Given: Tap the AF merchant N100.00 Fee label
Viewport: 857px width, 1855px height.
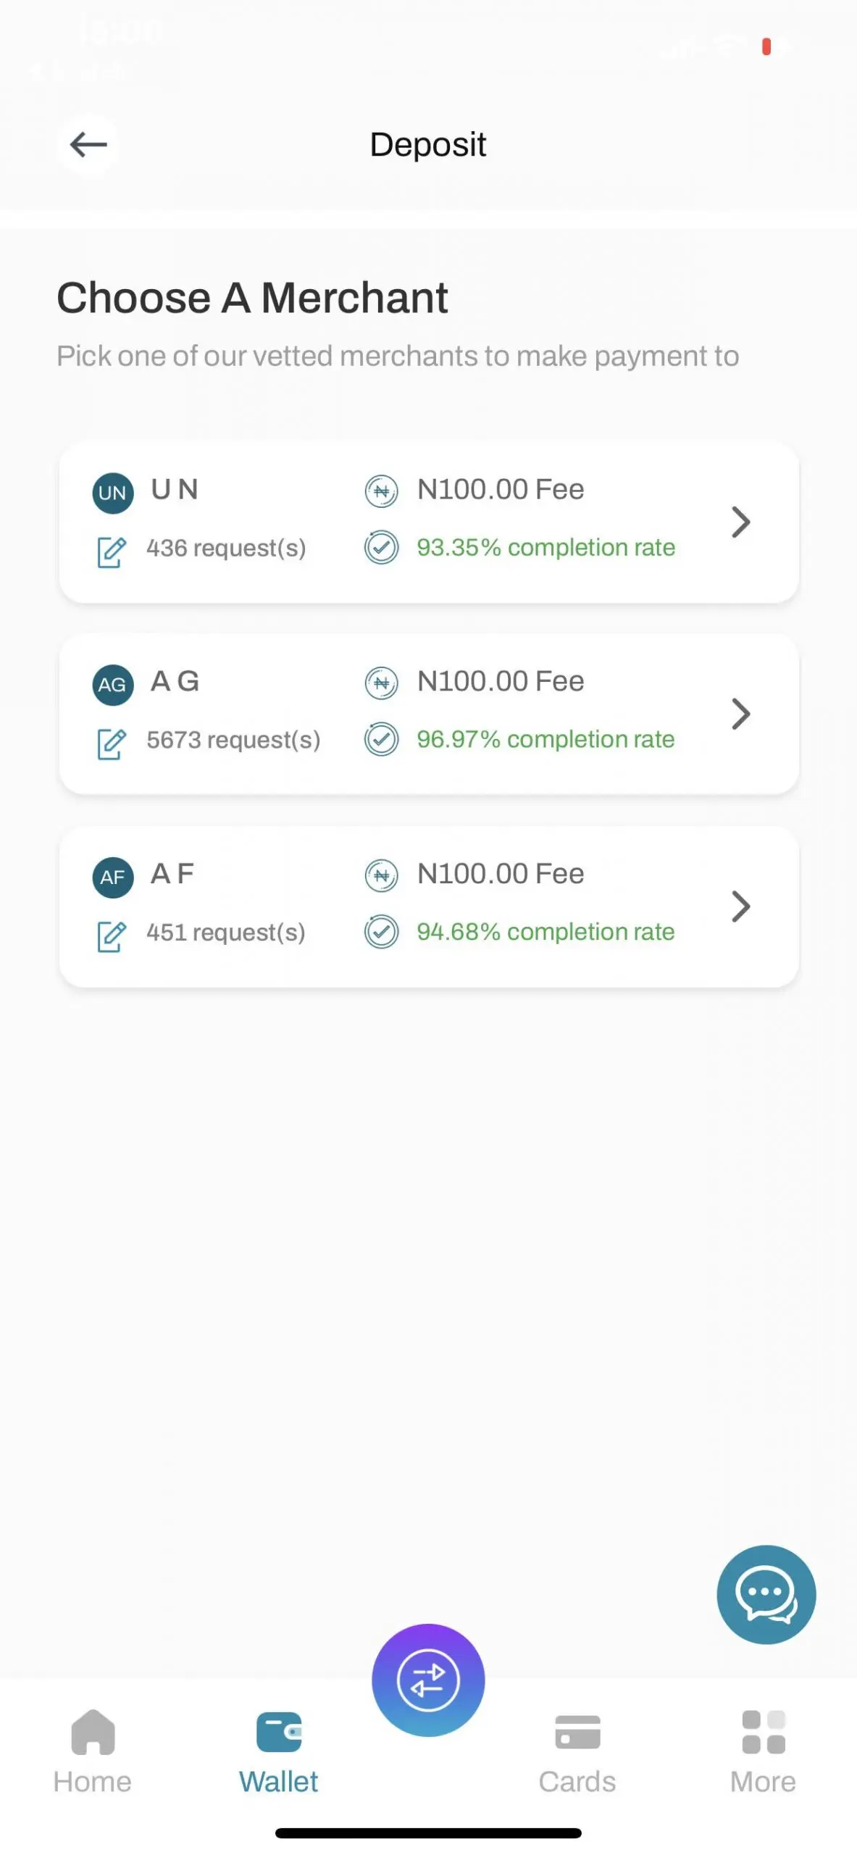Looking at the screenshot, I should click(x=501, y=874).
